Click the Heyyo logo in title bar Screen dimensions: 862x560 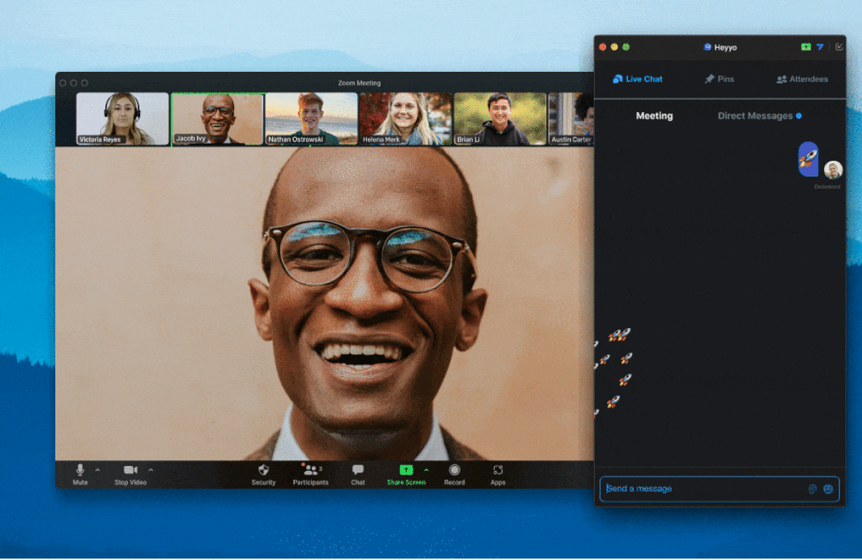[x=708, y=47]
